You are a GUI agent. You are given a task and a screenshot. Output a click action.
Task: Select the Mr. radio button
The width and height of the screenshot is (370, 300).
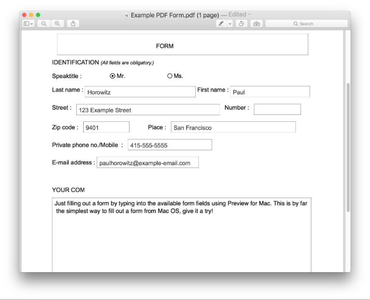[x=112, y=76]
